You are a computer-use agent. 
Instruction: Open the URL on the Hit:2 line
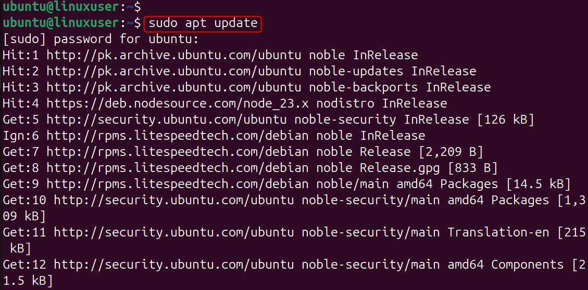173,71
